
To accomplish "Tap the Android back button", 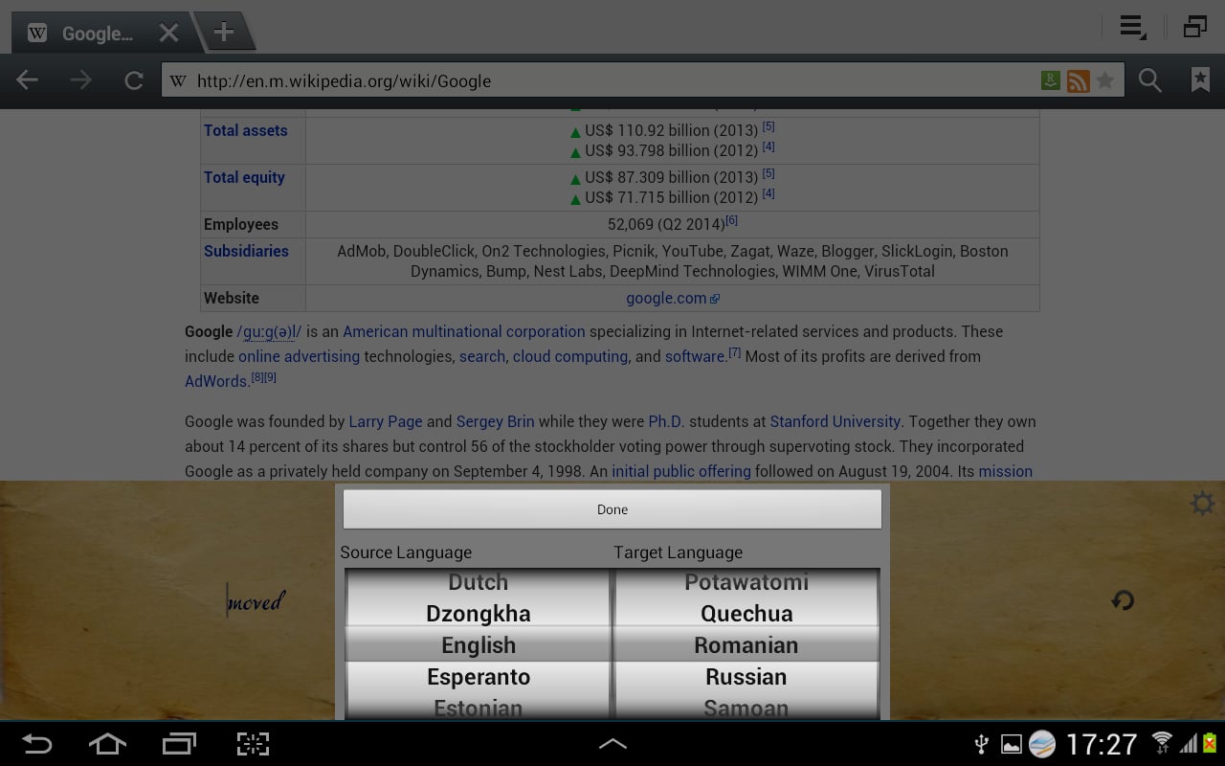I will point(37,744).
